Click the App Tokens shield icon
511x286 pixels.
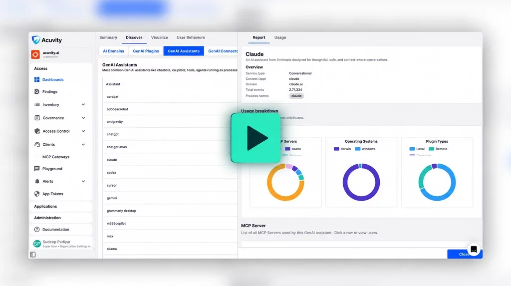(x=37, y=194)
